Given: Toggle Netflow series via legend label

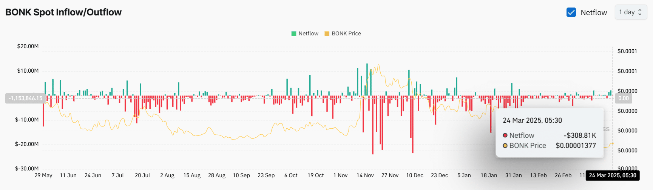Looking at the screenshot, I should [x=308, y=33].
